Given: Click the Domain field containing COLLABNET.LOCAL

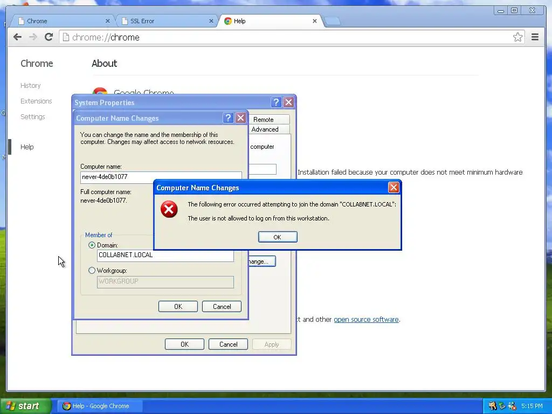Looking at the screenshot, I should 165,255.
